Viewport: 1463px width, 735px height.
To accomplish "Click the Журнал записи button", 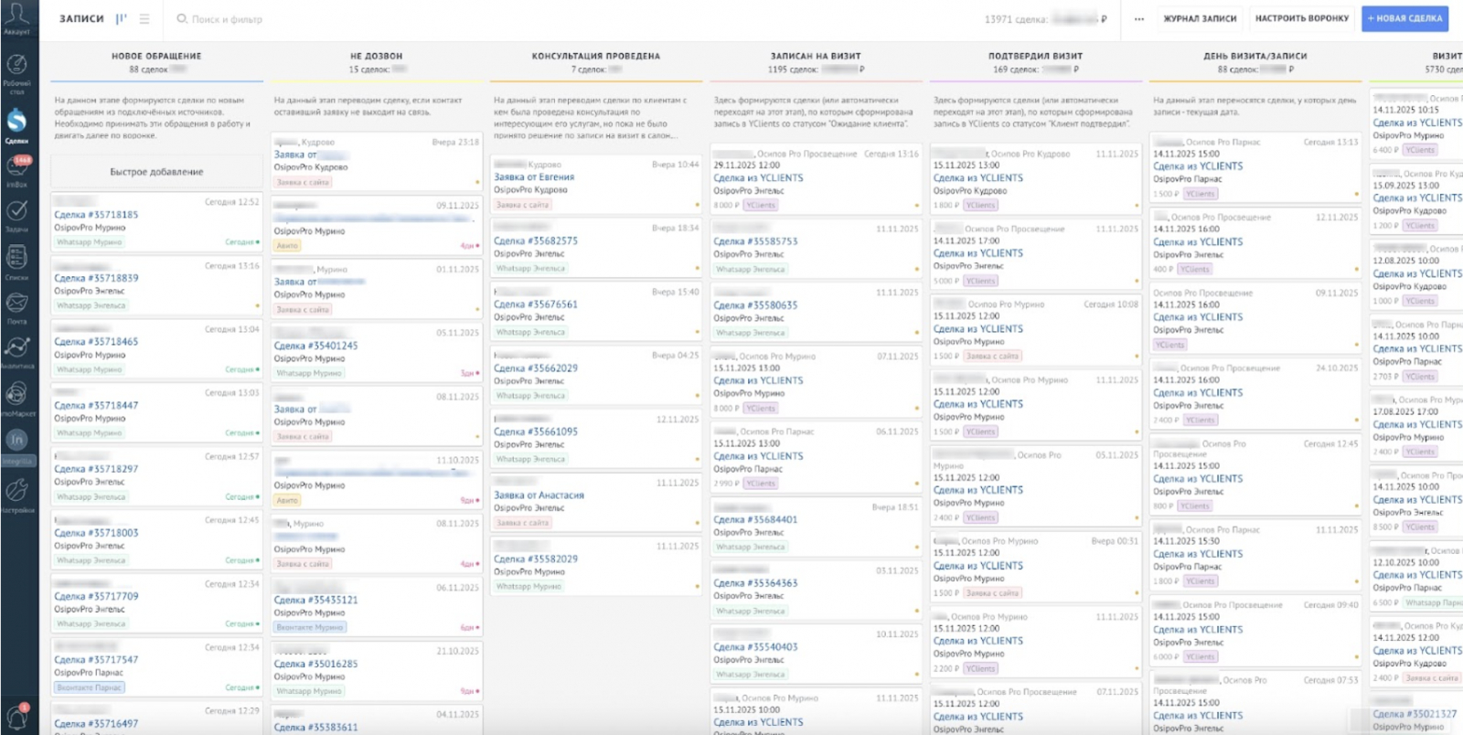I will point(1200,18).
